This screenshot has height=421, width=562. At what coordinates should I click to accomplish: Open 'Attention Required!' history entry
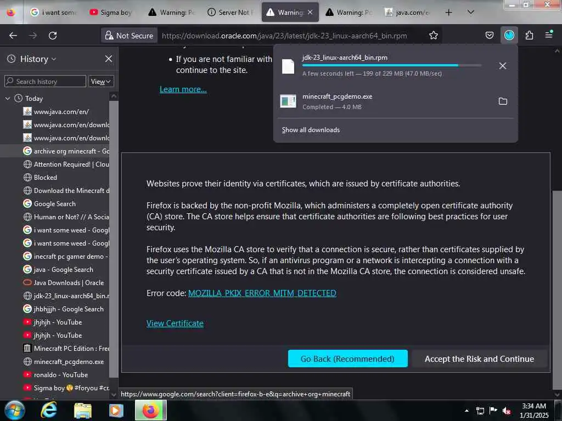[66, 164]
